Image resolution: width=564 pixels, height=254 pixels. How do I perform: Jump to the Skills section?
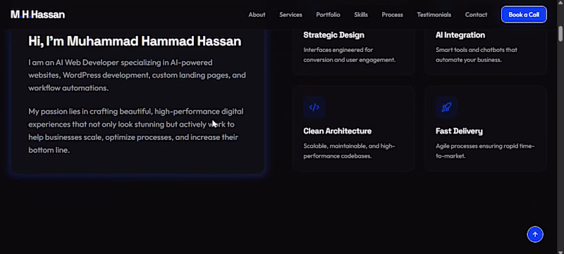(x=361, y=15)
